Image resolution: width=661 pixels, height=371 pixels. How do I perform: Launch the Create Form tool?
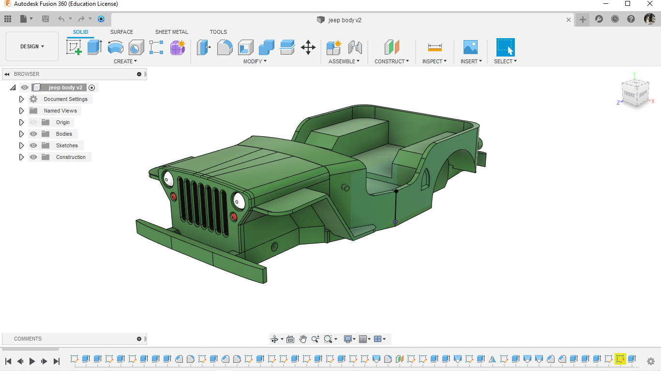click(178, 47)
